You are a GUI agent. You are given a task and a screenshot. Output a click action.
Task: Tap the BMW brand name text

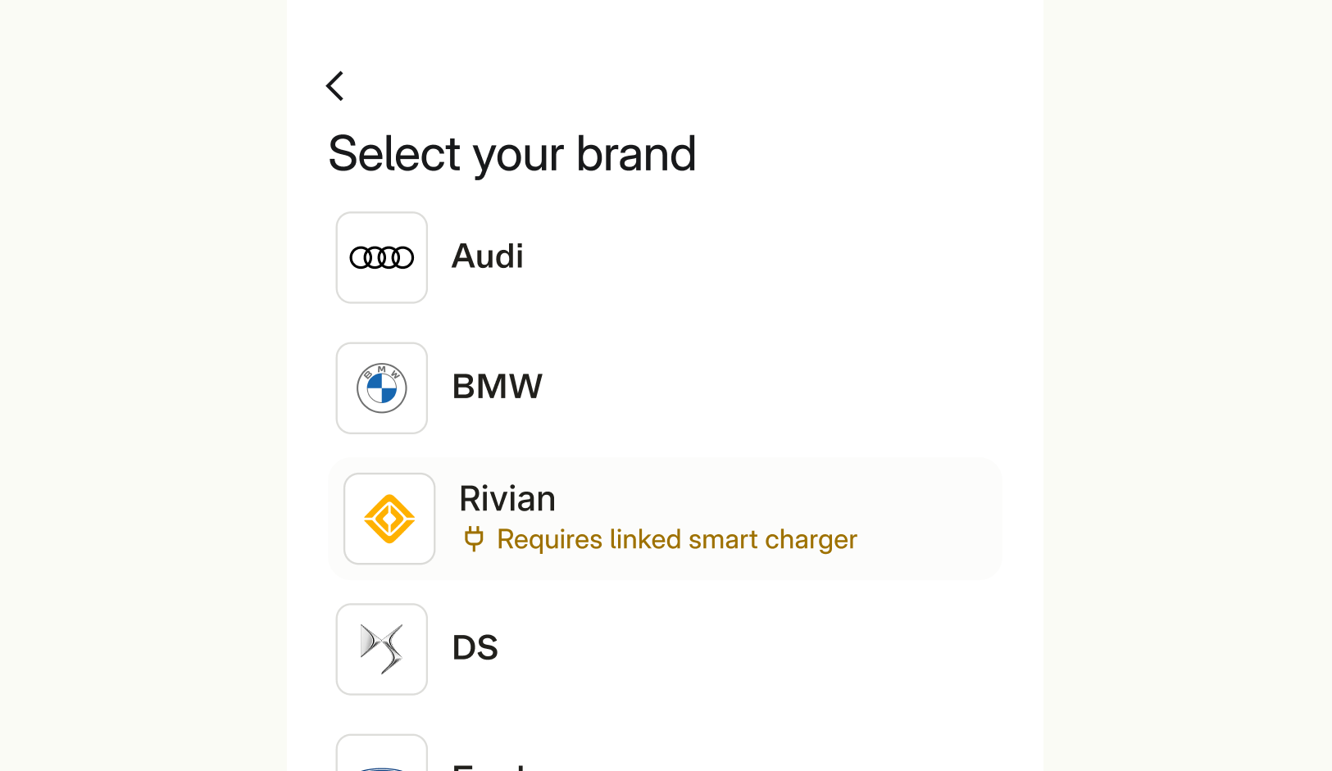click(497, 388)
